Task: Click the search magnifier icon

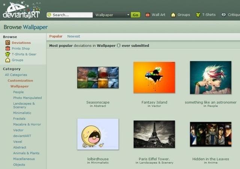Action: click(x=49, y=15)
